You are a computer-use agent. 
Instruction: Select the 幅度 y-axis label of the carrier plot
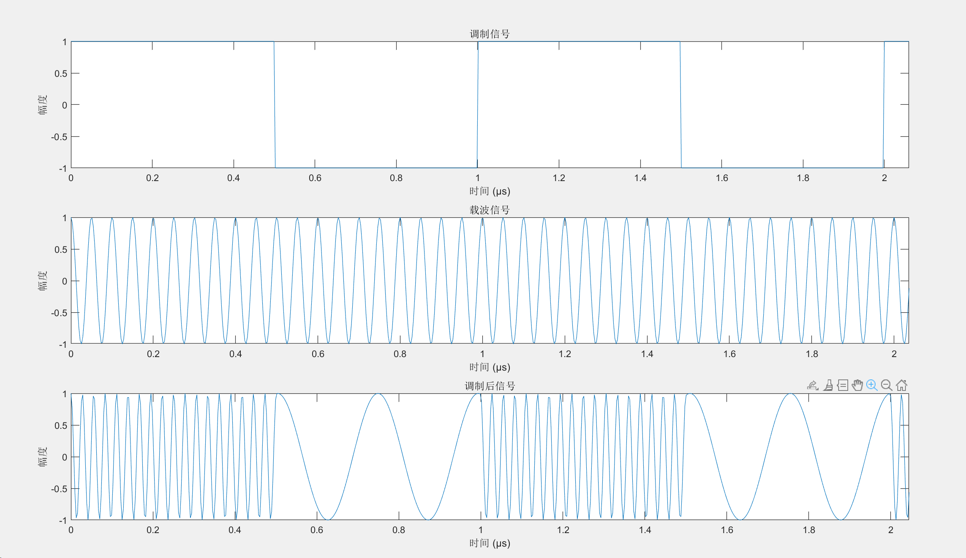43,281
